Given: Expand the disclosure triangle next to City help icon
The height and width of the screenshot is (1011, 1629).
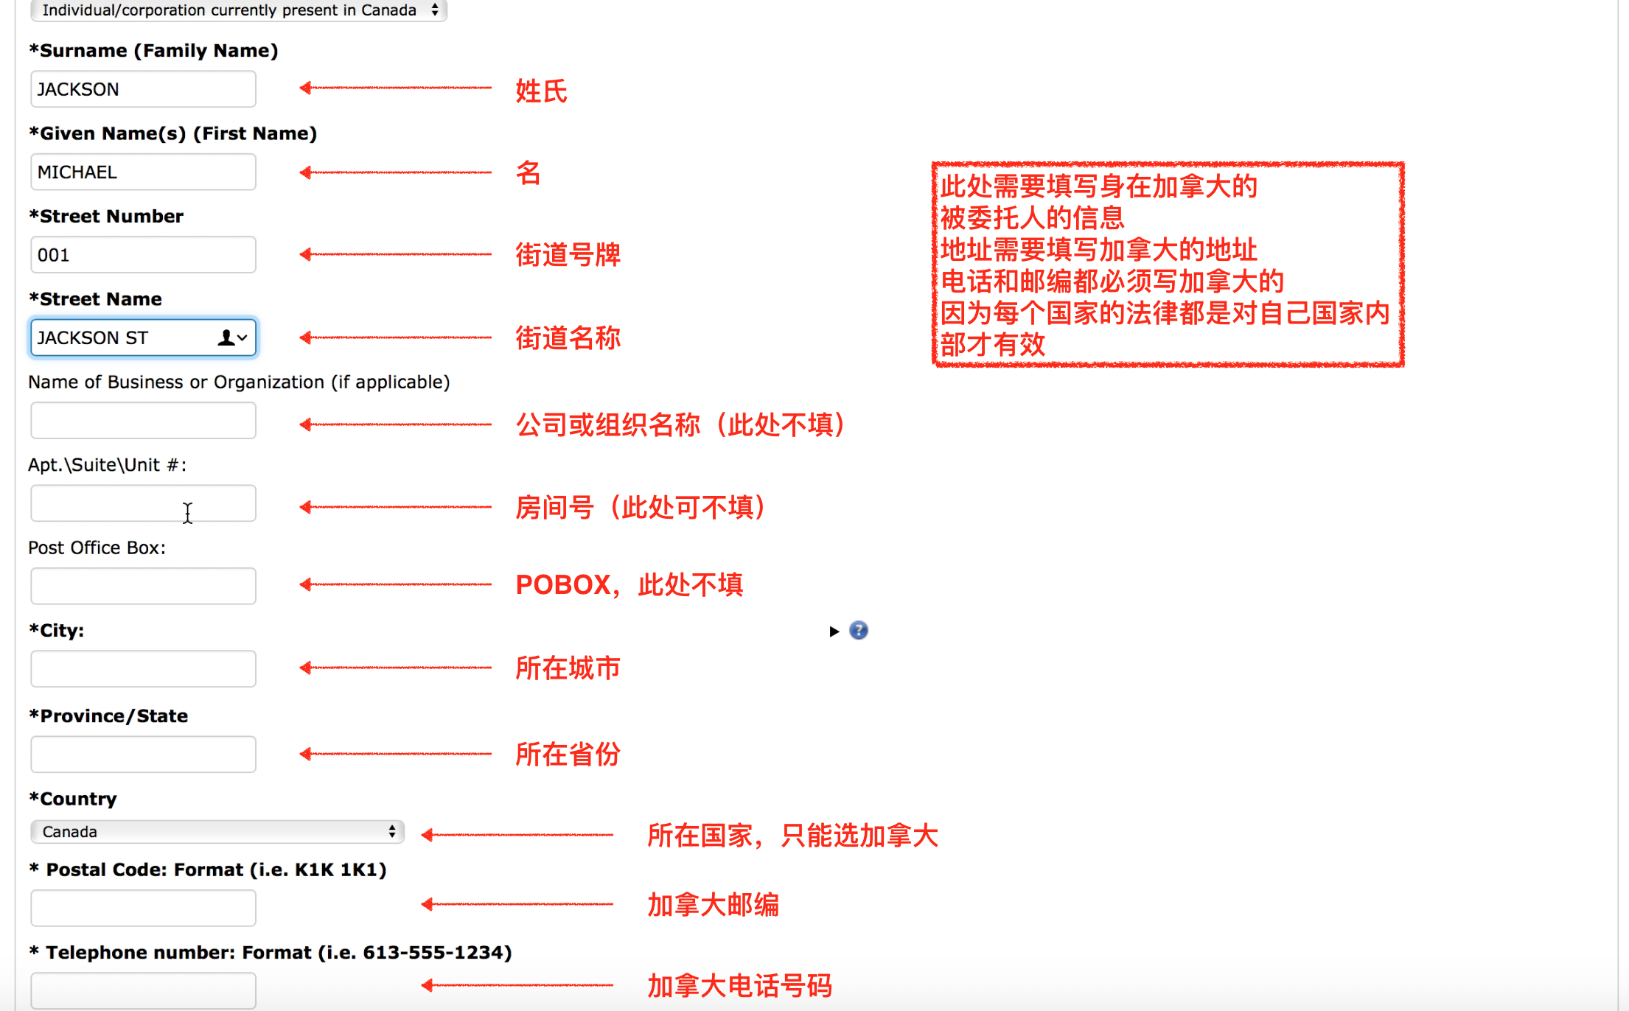Looking at the screenshot, I should click(x=834, y=632).
